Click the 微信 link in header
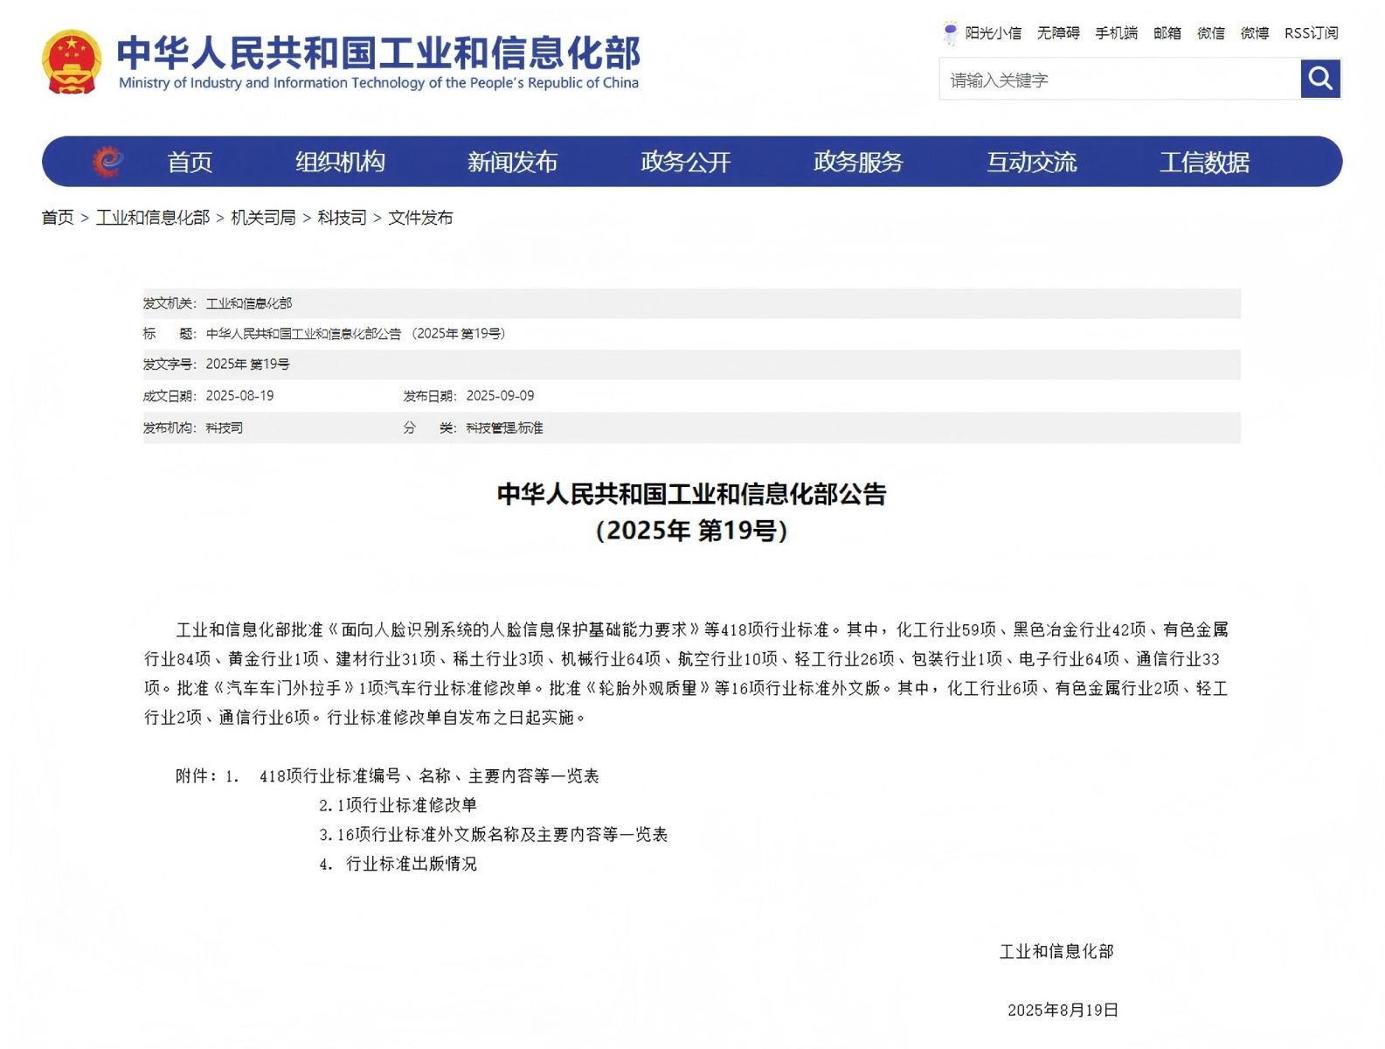Screen dimensions: 1385x1049 coord(1210,33)
